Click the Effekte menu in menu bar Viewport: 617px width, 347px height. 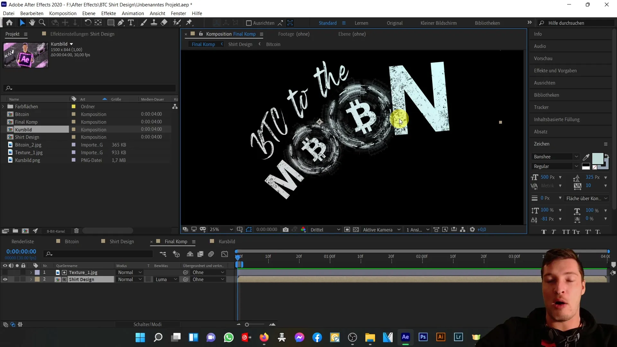pyautogui.click(x=109, y=13)
